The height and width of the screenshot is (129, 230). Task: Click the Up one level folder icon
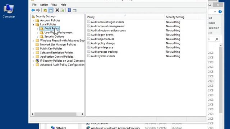tap(45, 10)
